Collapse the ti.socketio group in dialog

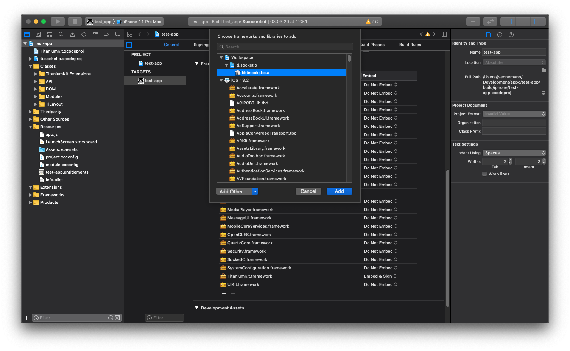tap(227, 65)
